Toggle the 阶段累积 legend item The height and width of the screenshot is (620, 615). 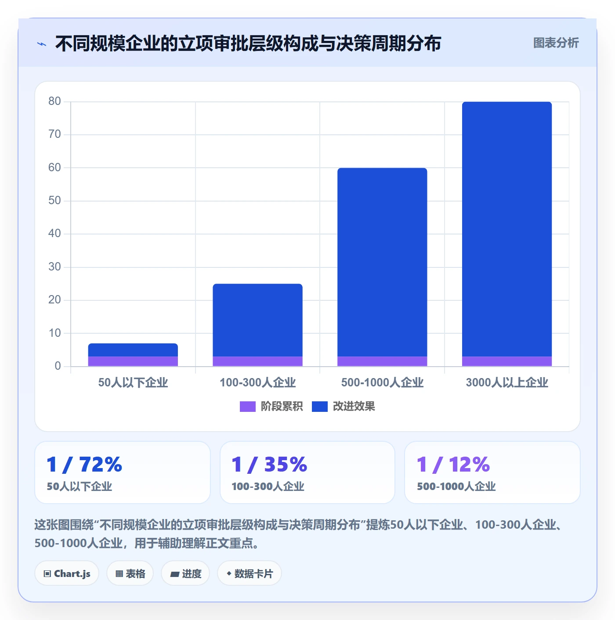pos(271,407)
